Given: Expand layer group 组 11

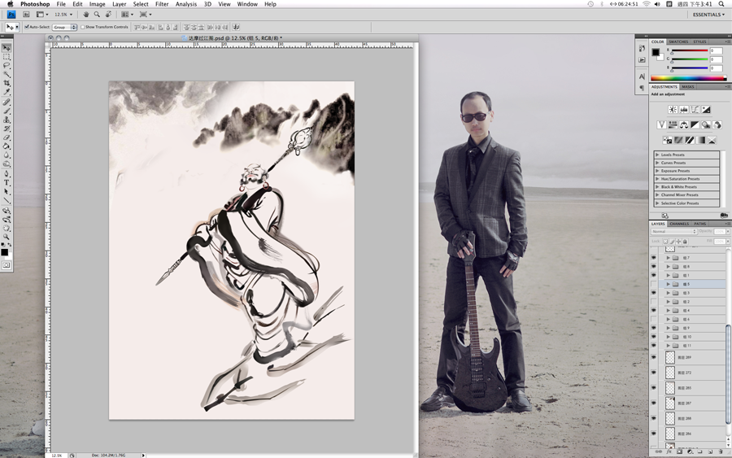Looking at the screenshot, I should [668, 346].
